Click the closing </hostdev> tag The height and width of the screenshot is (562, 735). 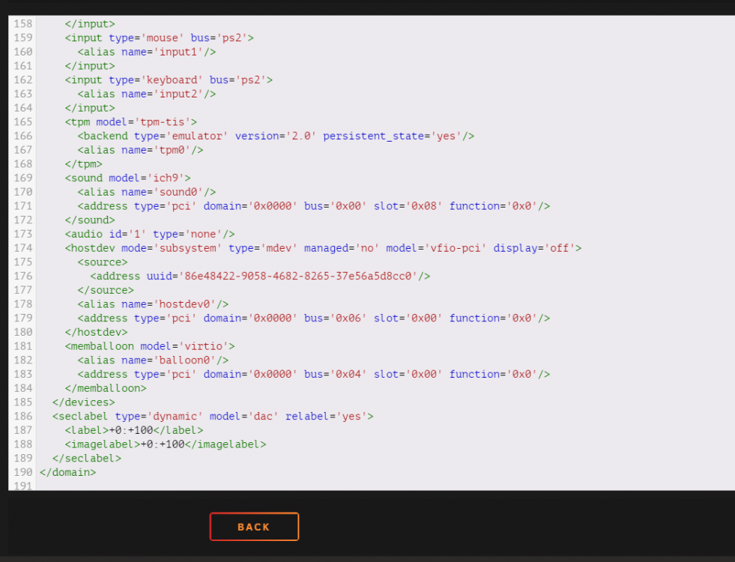tap(96, 333)
